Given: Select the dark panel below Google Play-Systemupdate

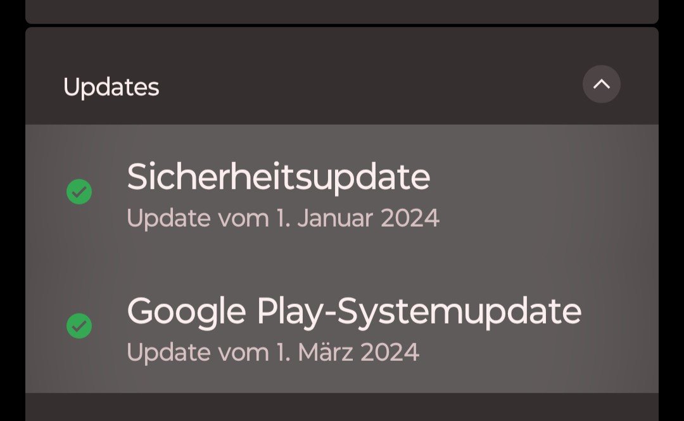Looking at the screenshot, I should tap(342, 407).
